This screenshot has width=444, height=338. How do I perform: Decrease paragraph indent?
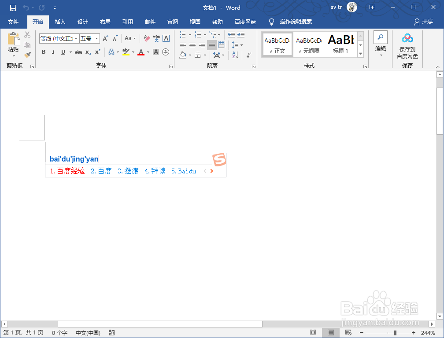pyautogui.click(x=231, y=34)
